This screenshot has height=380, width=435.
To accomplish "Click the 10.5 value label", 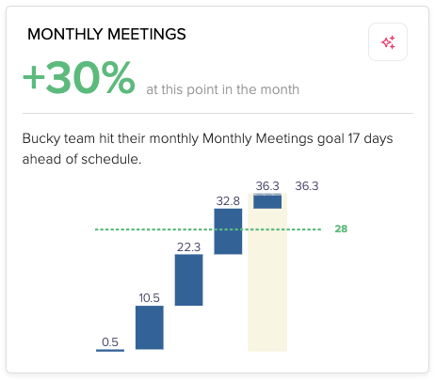I will (150, 298).
